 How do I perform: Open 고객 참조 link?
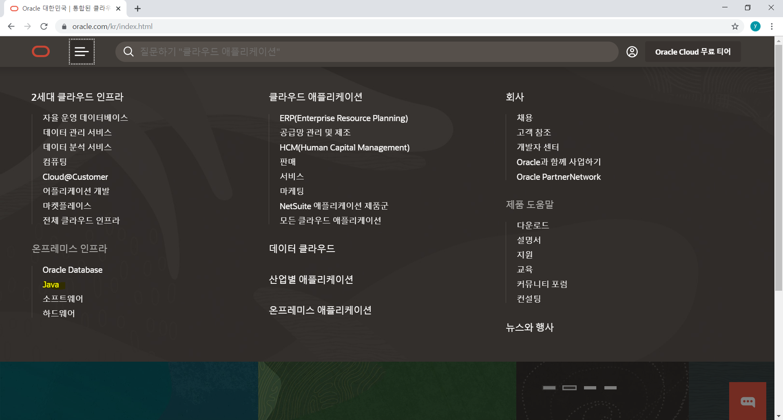click(x=534, y=133)
